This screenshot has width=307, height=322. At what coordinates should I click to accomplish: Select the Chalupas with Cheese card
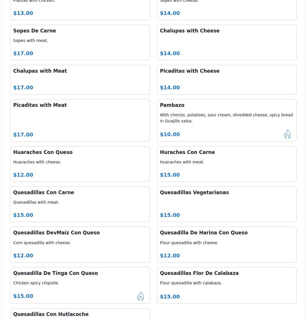click(x=227, y=43)
